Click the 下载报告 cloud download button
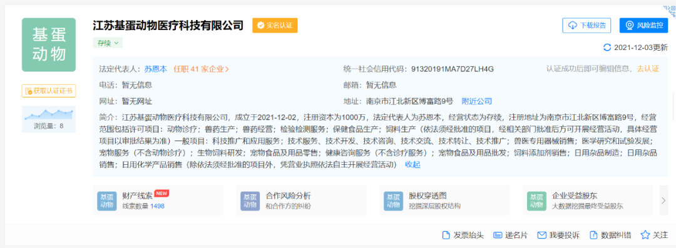This screenshot has width=676, height=248. pyautogui.click(x=587, y=26)
